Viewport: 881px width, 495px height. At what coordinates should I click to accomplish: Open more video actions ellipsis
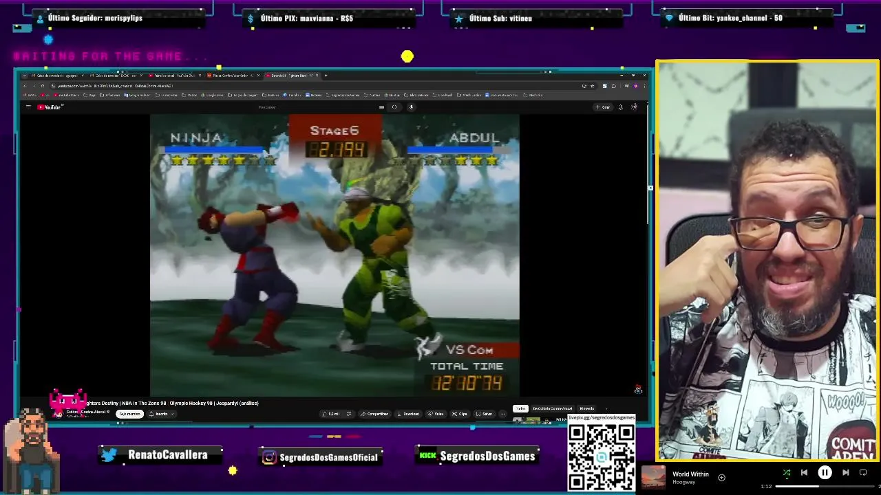tap(503, 414)
